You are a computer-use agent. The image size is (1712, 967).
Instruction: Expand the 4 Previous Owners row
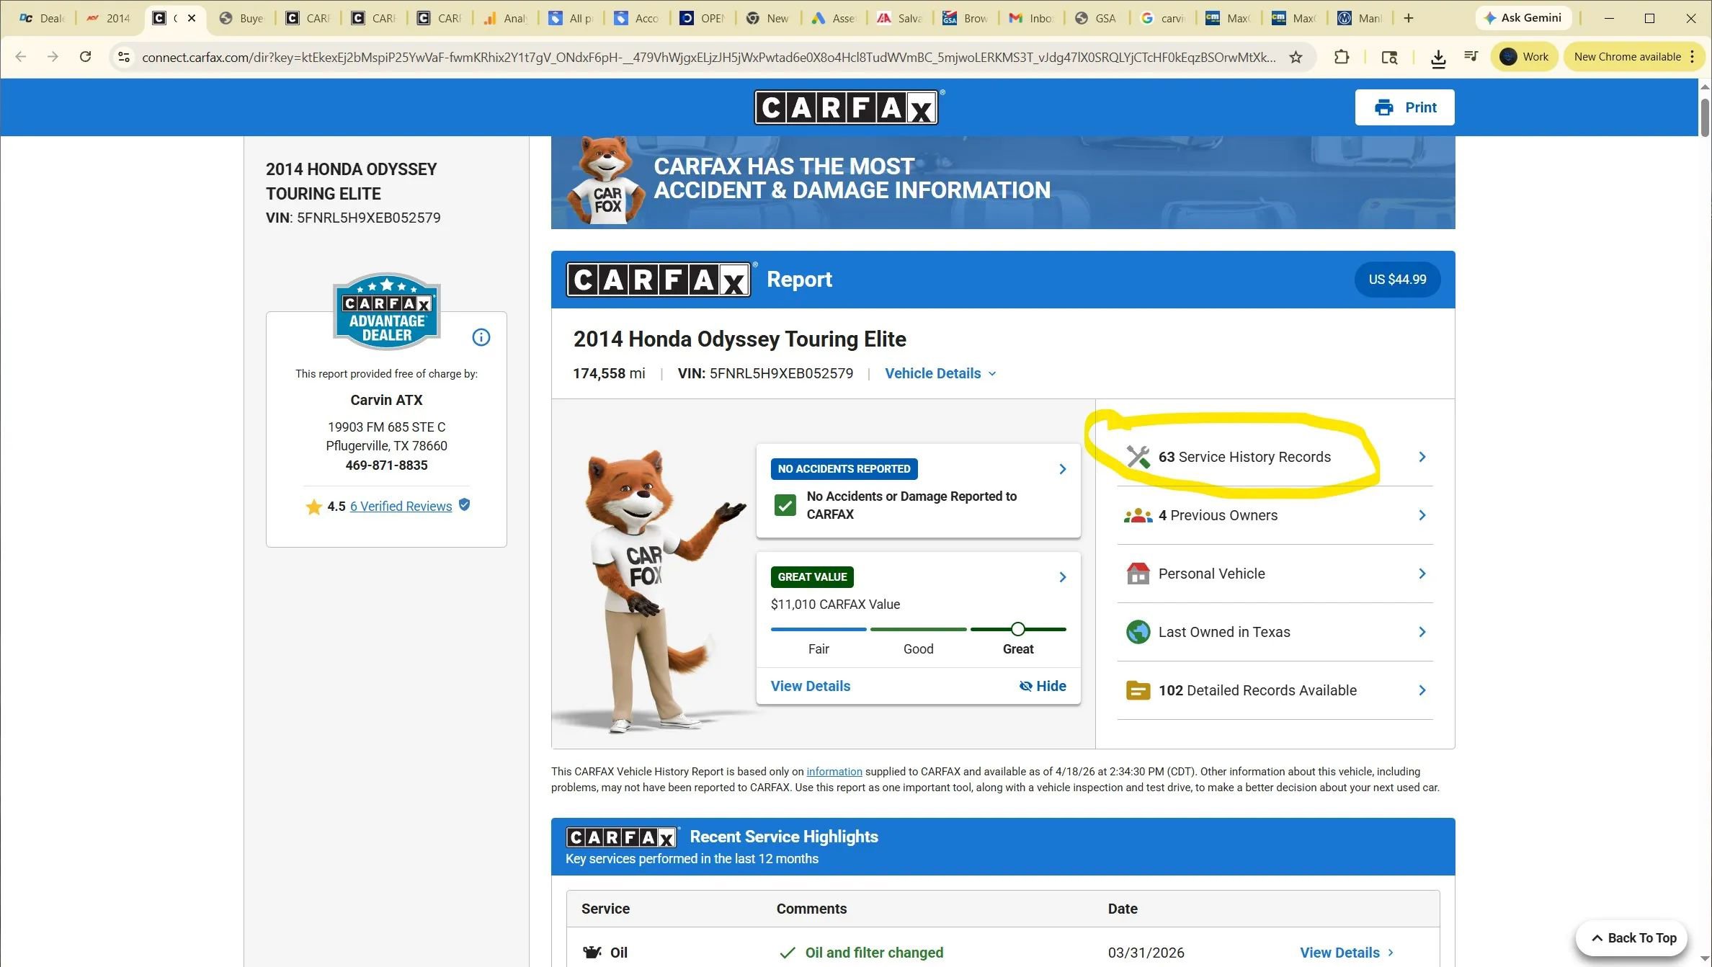point(1275,515)
